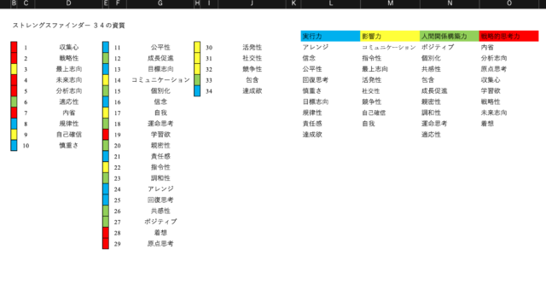Image resolution: width=546 pixels, height=307 pixels.
Task: Click rank number 1 cell
Action: click(x=26, y=48)
